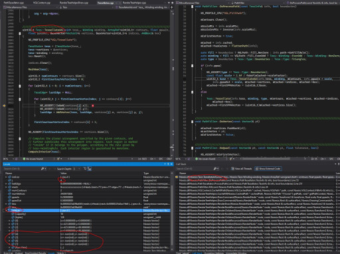
Task: Click the variable icon beside indices in Locals
Action: coord(10,177)
